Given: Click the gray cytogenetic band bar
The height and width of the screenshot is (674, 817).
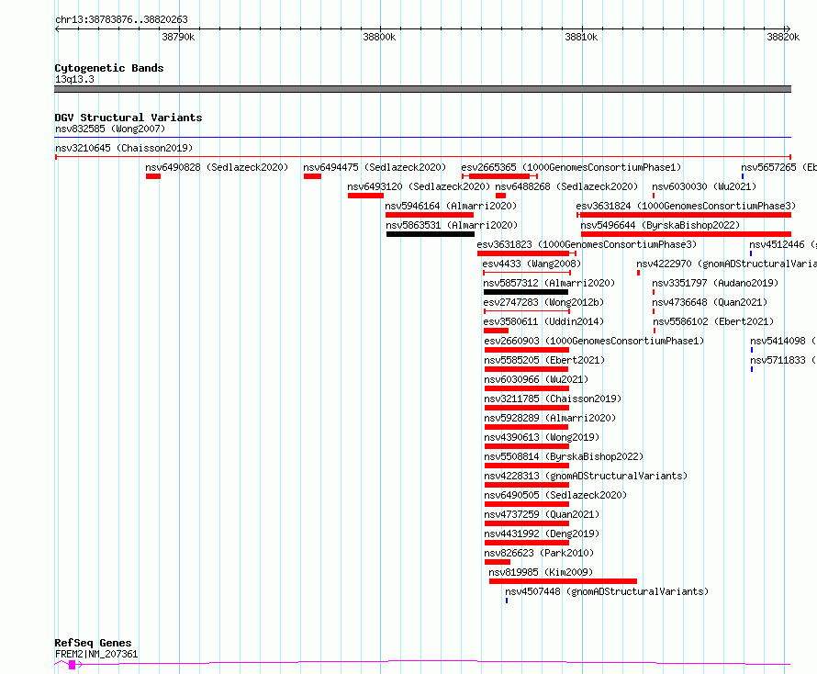Looking at the screenshot, I should coord(422,89).
